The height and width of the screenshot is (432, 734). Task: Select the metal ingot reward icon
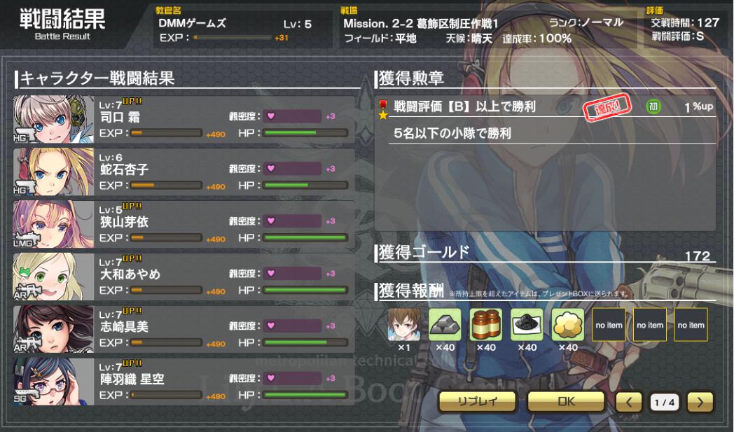[x=445, y=324]
